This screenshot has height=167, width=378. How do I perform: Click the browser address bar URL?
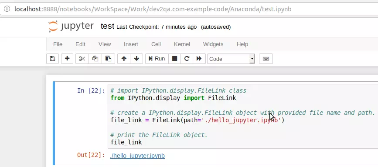(x=153, y=9)
